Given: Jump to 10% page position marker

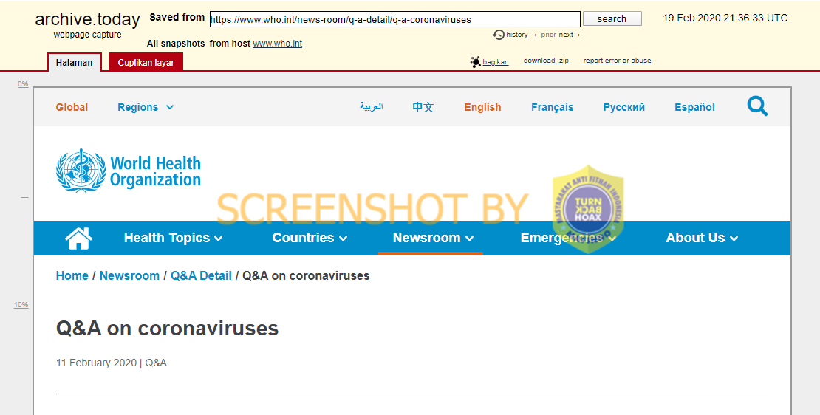Looking at the screenshot, I should pos(21,305).
